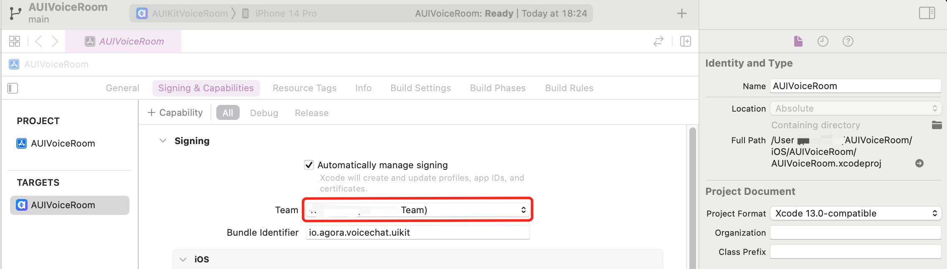Go forward with the right navigation arrow

(x=55, y=41)
